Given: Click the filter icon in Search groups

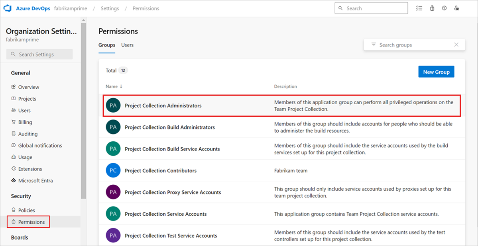Looking at the screenshot, I should [x=374, y=45].
